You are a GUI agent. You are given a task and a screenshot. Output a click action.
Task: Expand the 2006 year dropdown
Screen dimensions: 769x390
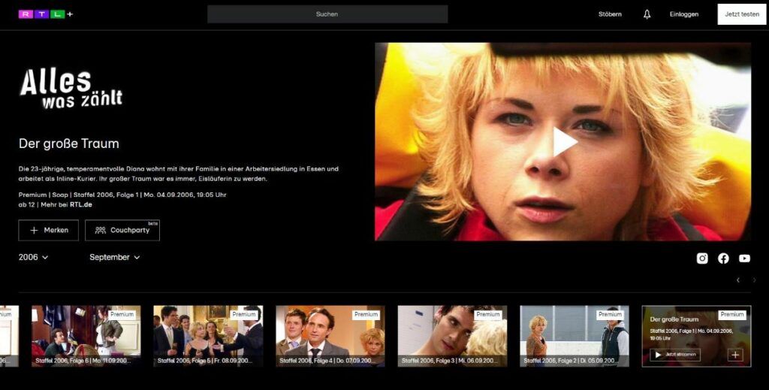[33, 257]
